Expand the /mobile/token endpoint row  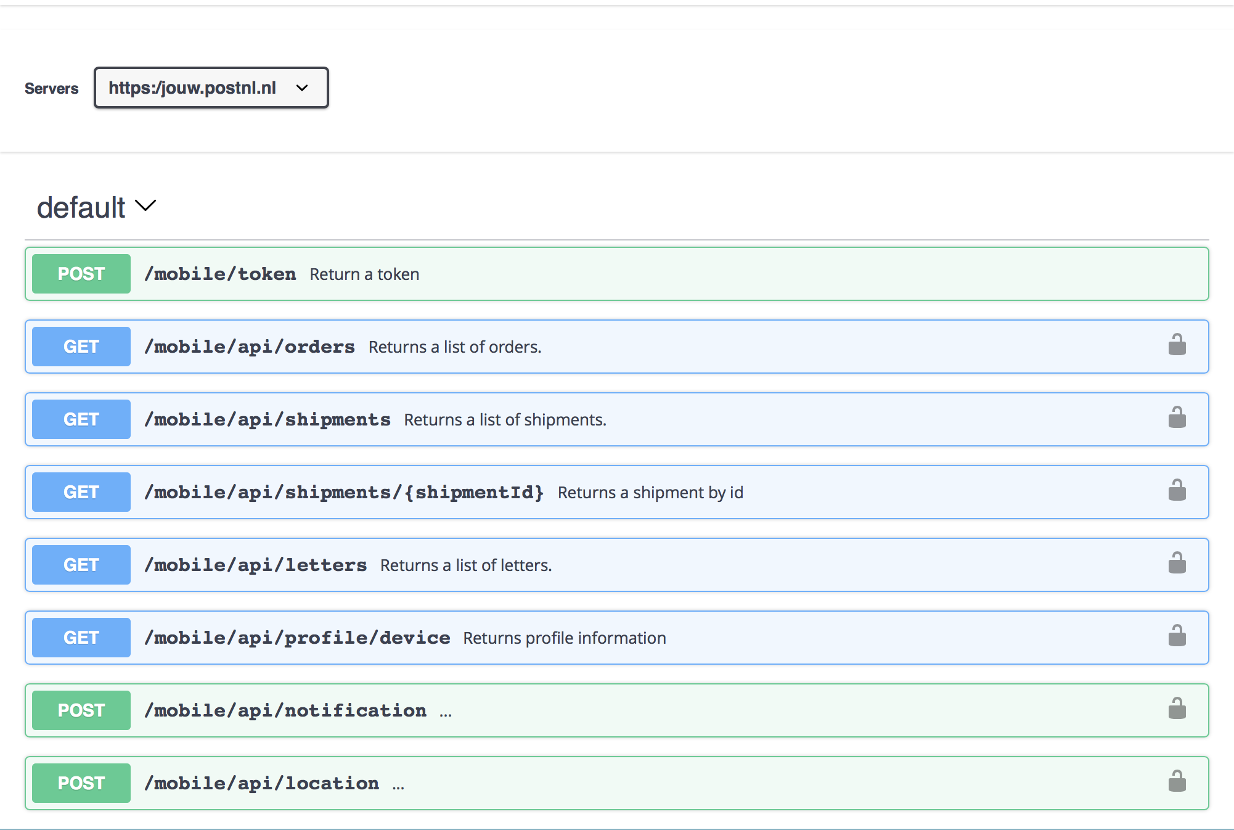(x=431, y=273)
